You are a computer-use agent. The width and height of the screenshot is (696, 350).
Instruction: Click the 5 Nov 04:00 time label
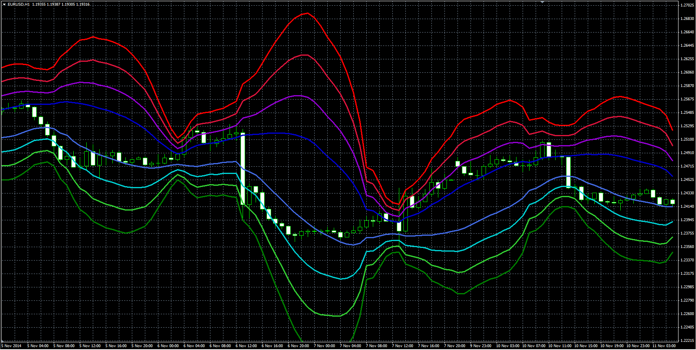38,346
